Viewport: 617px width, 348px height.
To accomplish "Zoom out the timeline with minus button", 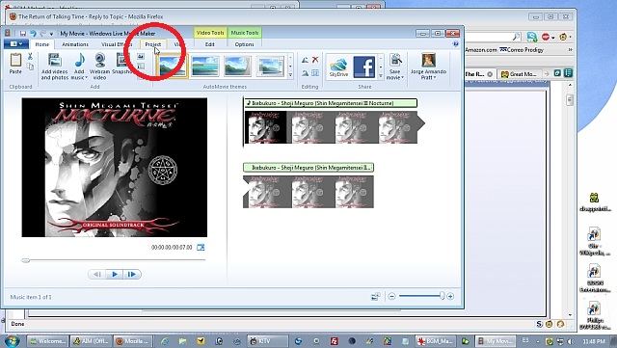I will click(391, 296).
